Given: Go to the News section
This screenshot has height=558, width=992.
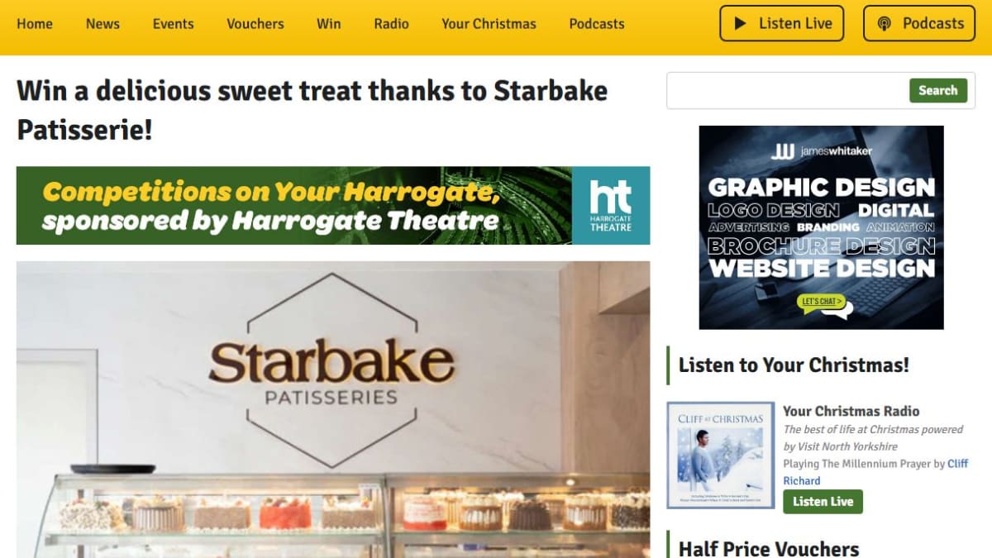Looking at the screenshot, I should click(103, 23).
